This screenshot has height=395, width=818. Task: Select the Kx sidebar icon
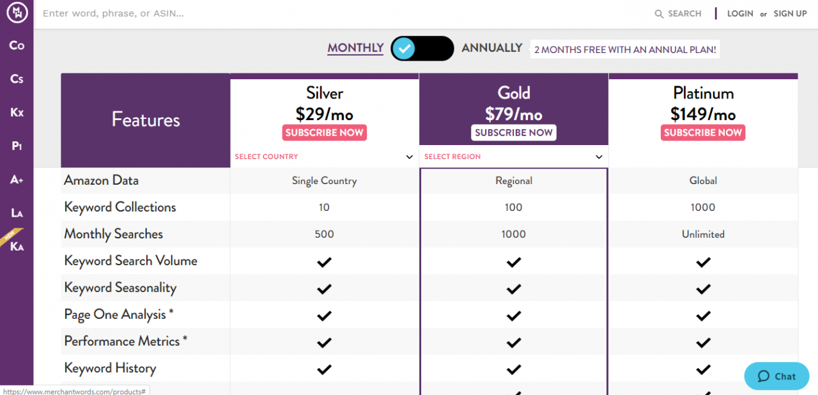17,112
